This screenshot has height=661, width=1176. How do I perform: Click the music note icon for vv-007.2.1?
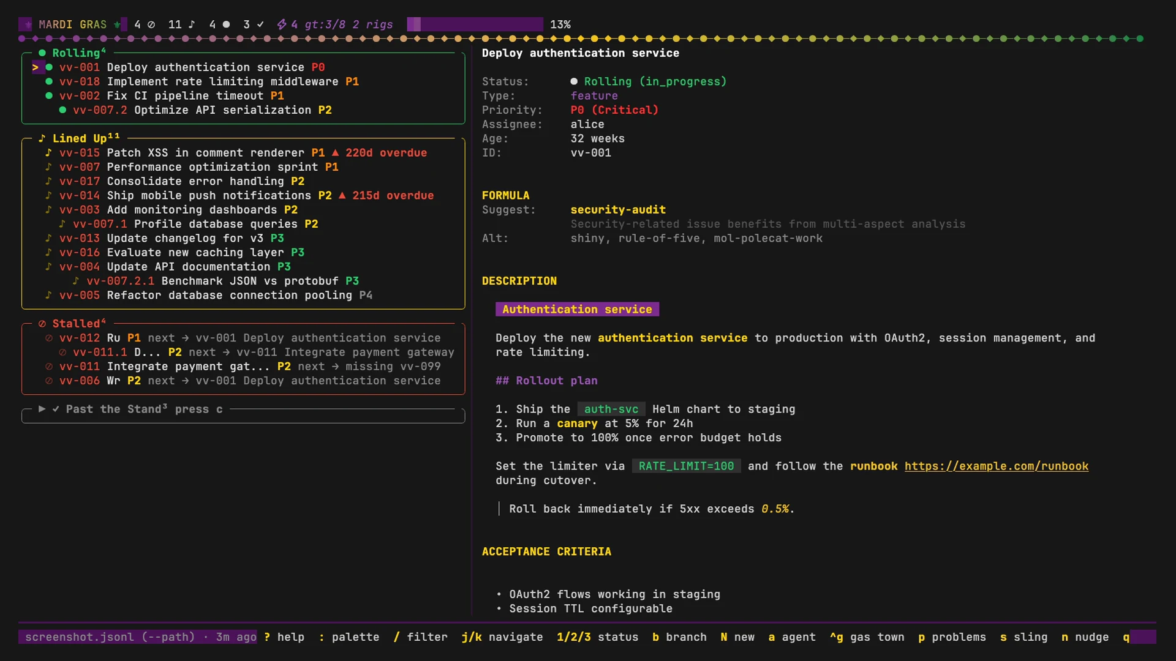point(75,281)
